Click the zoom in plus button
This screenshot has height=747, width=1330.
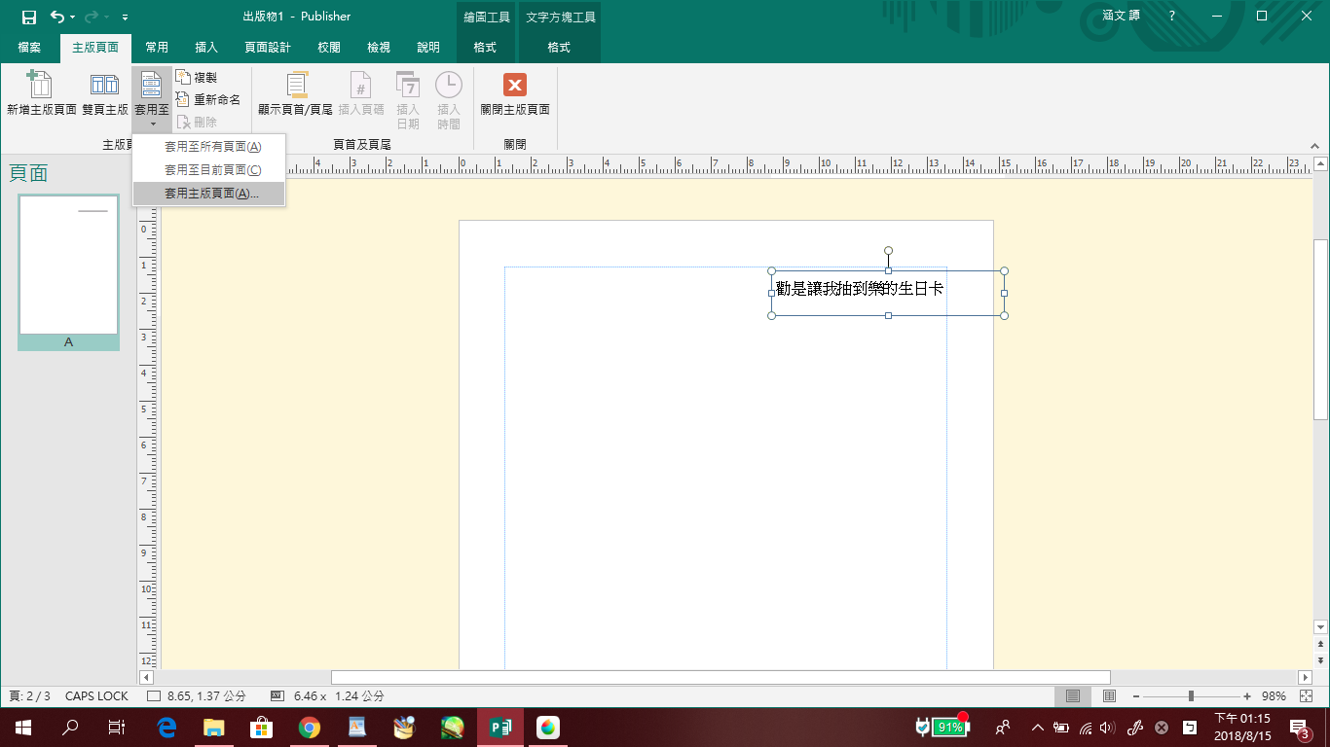tap(1247, 696)
